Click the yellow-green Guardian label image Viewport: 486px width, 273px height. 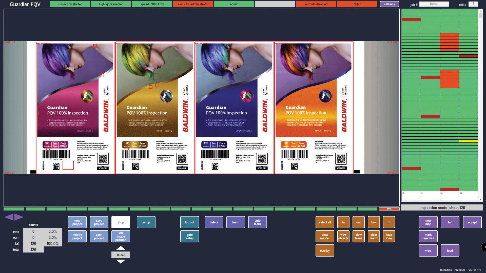coord(155,108)
